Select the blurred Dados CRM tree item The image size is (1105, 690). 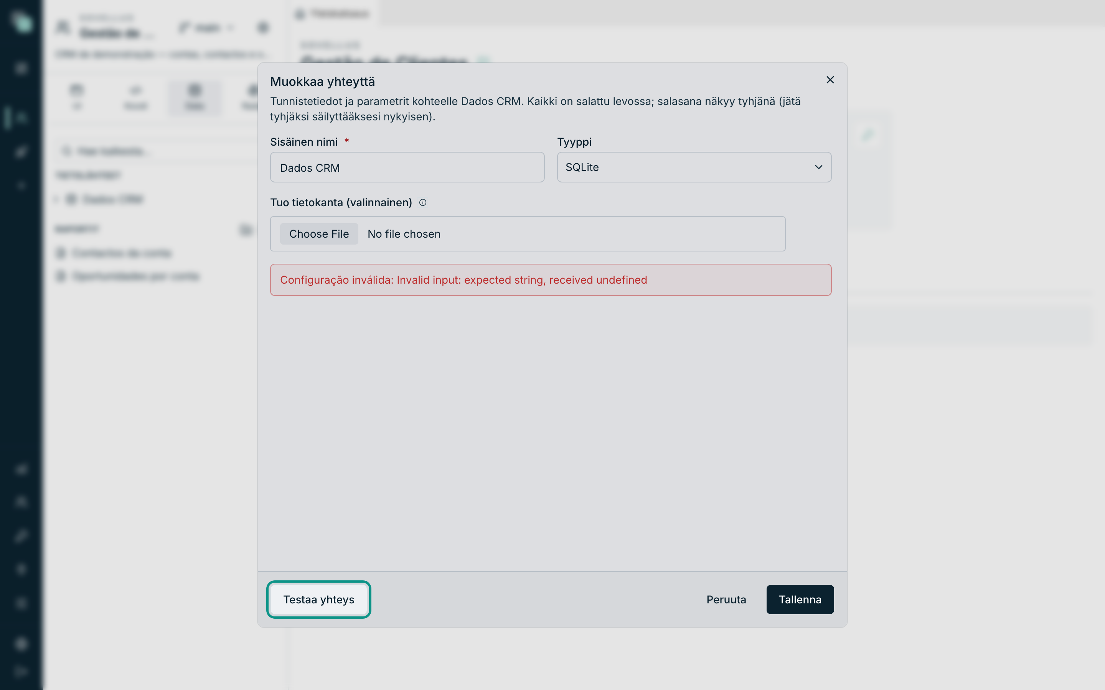pyautogui.click(x=113, y=199)
